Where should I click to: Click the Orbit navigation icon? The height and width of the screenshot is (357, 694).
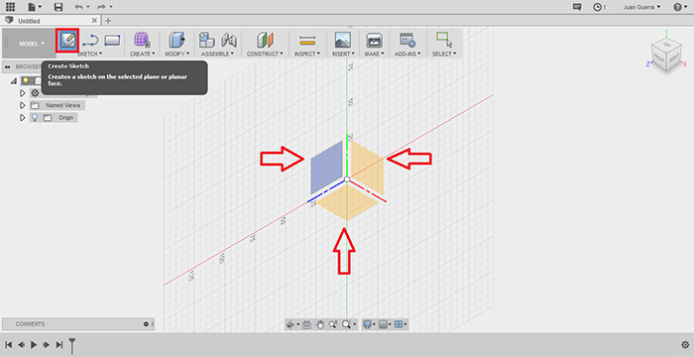pyautogui.click(x=290, y=324)
